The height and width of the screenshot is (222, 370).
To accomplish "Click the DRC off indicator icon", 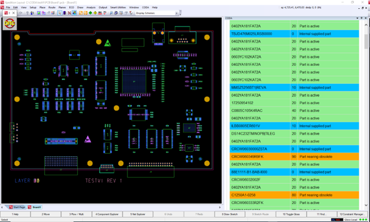I will 9,23.
